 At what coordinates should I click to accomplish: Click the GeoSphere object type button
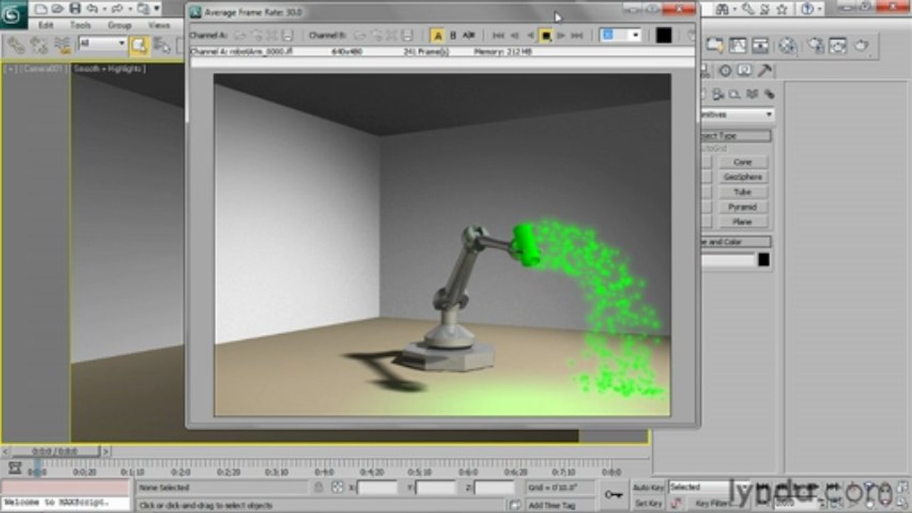pyautogui.click(x=742, y=177)
